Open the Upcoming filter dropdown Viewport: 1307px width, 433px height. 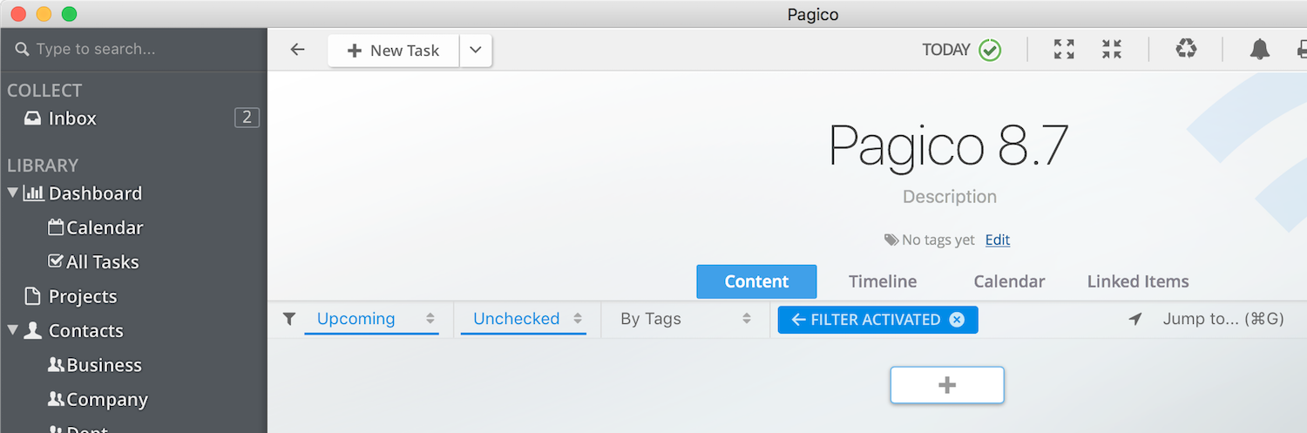click(x=372, y=320)
